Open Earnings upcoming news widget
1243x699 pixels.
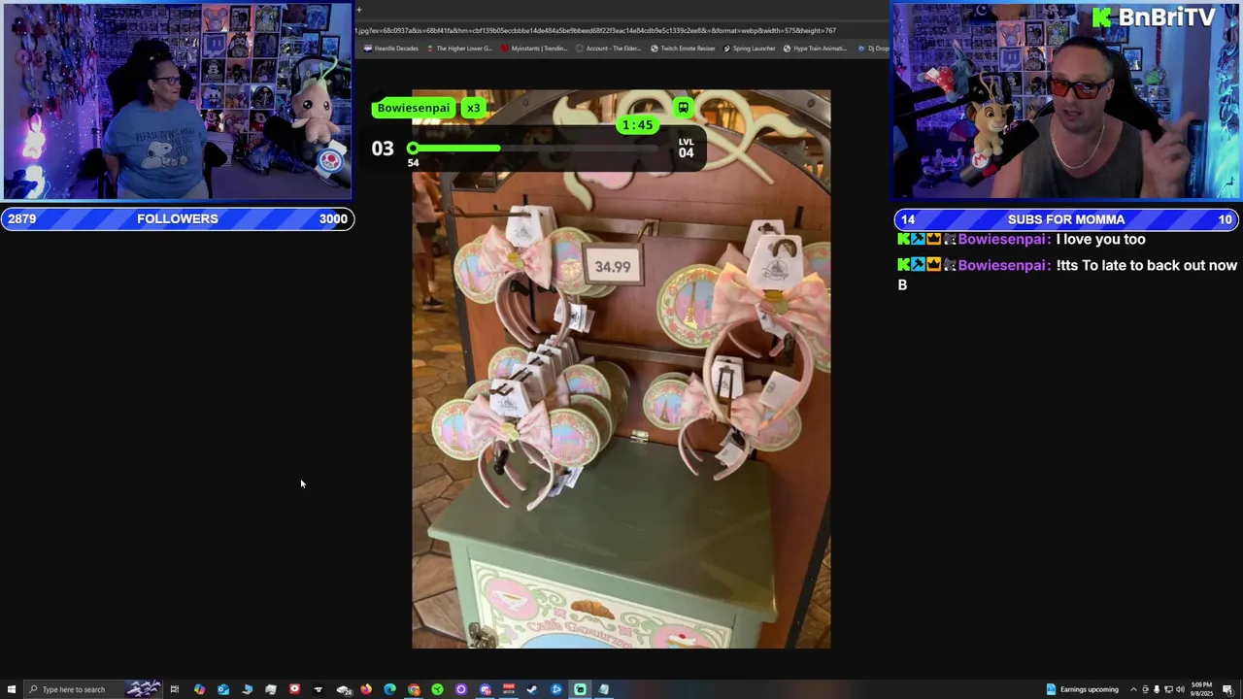point(1082,689)
